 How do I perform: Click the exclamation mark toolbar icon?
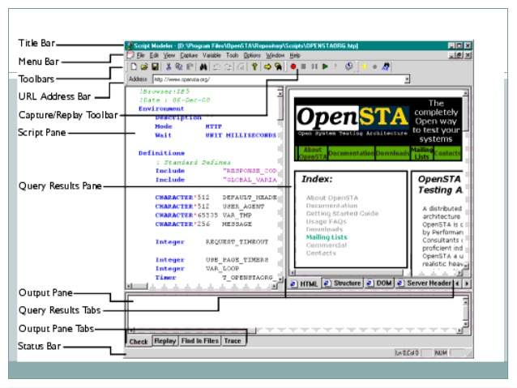pos(335,66)
